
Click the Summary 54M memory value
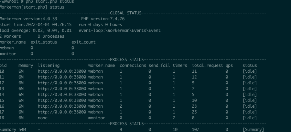(22, 129)
